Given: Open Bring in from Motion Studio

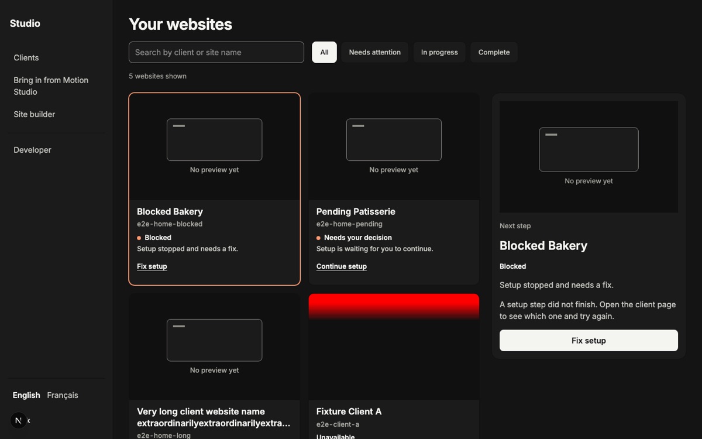Looking at the screenshot, I should (x=51, y=86).
